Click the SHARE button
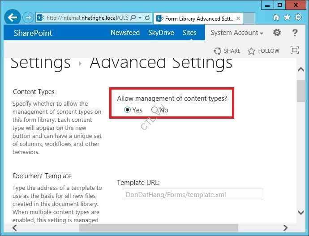 pos(227,51)
